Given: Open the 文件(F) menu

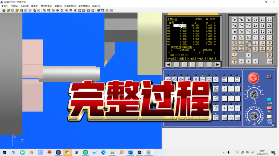Looking at the screenshot, I should click(5, 6).
